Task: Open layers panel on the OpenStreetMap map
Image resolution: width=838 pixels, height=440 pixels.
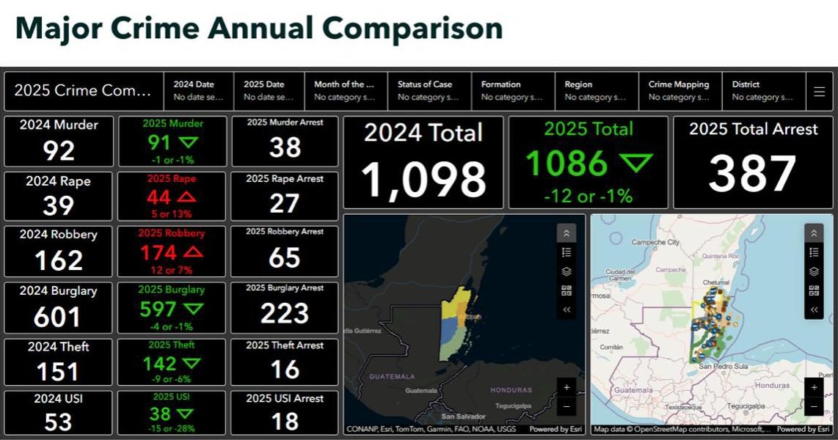Action: coord(814,271)
